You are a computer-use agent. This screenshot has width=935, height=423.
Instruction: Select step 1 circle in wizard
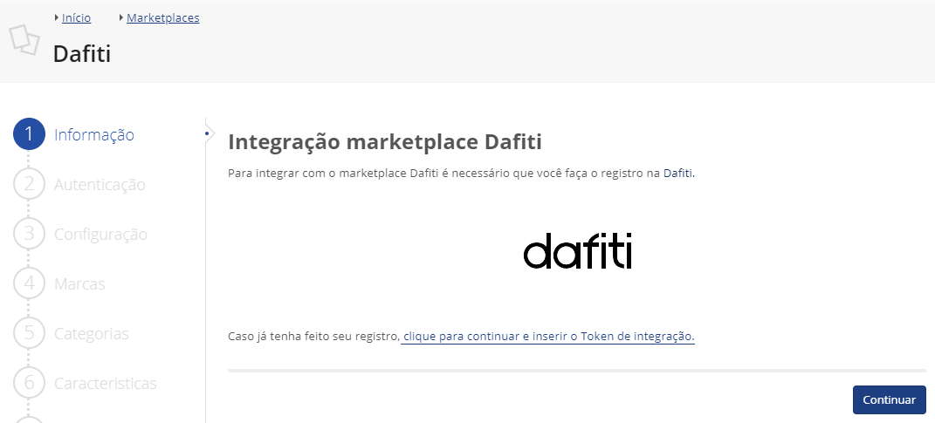tap(29, 134)
